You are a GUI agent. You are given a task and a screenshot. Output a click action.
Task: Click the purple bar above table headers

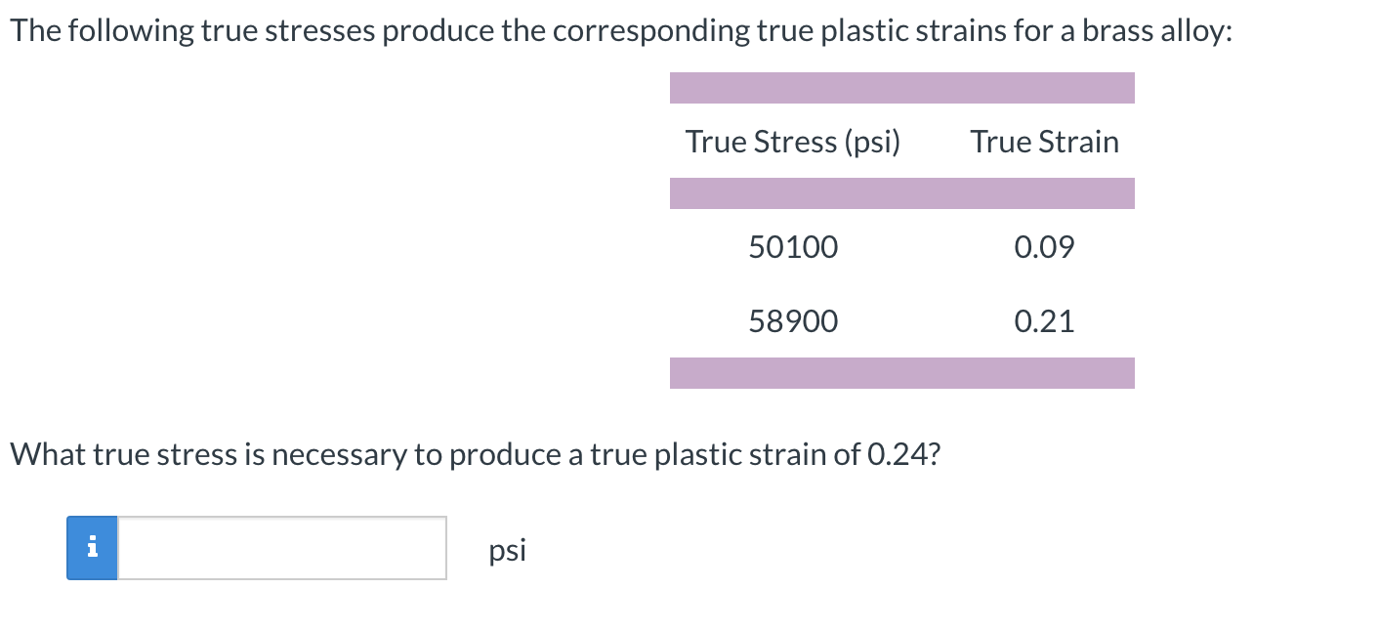(x=902, y=88)
